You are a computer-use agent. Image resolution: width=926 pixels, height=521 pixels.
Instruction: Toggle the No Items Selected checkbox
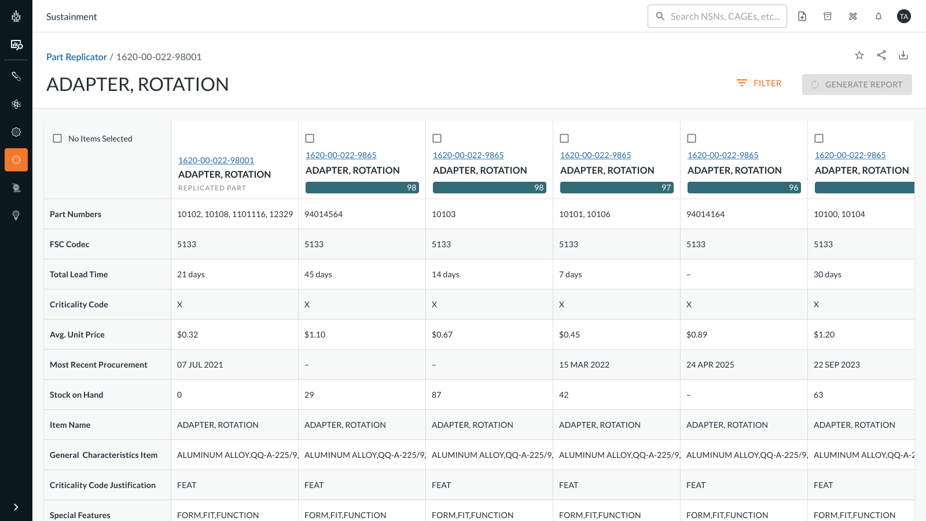[57, 138]
